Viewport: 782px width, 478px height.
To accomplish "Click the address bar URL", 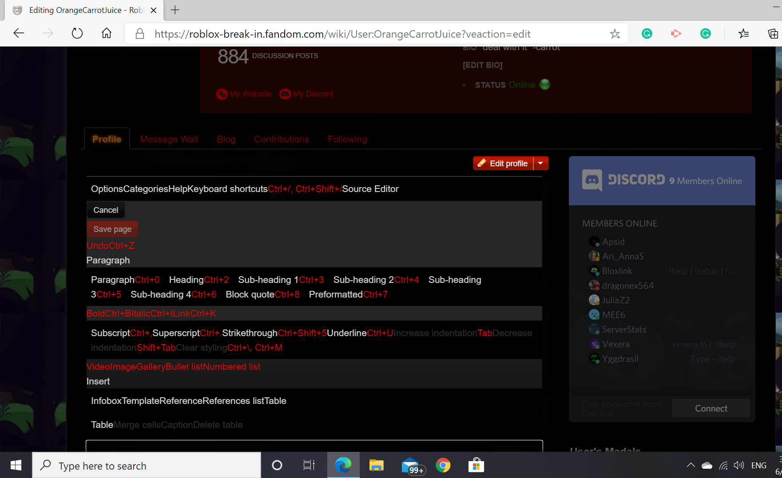I will 342,34.
